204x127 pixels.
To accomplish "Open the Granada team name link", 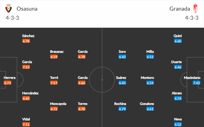I will [180, 9].
